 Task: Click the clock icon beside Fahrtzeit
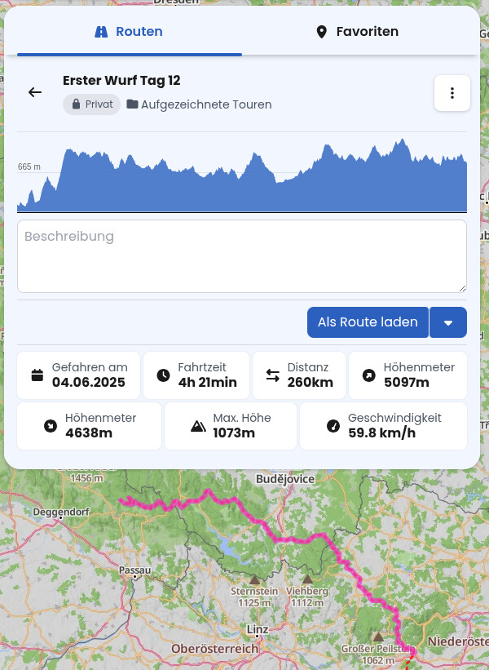(163, 375)
